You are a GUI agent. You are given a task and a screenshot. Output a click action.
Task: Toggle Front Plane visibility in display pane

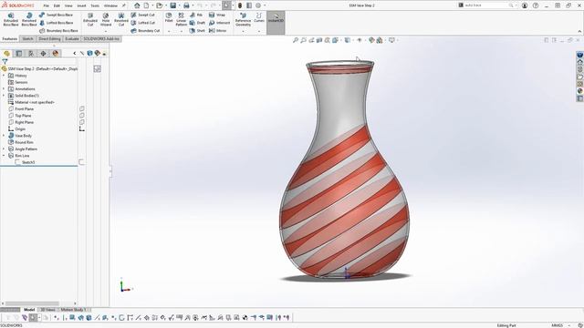(81, 108)
